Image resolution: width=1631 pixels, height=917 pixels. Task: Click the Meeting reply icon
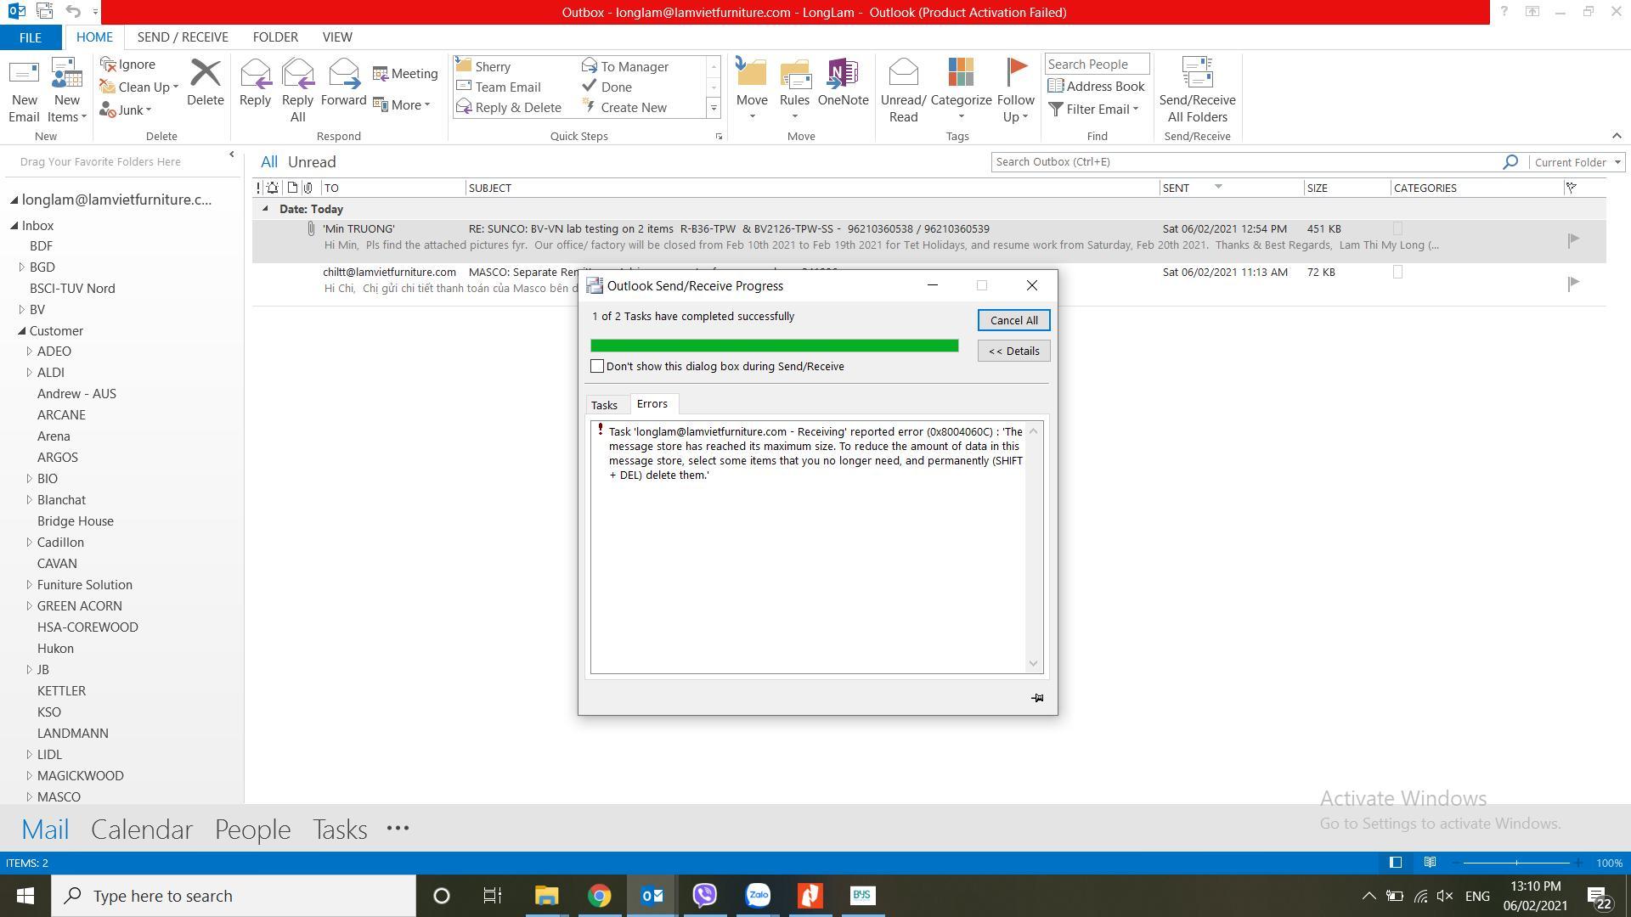pos(405,74)
